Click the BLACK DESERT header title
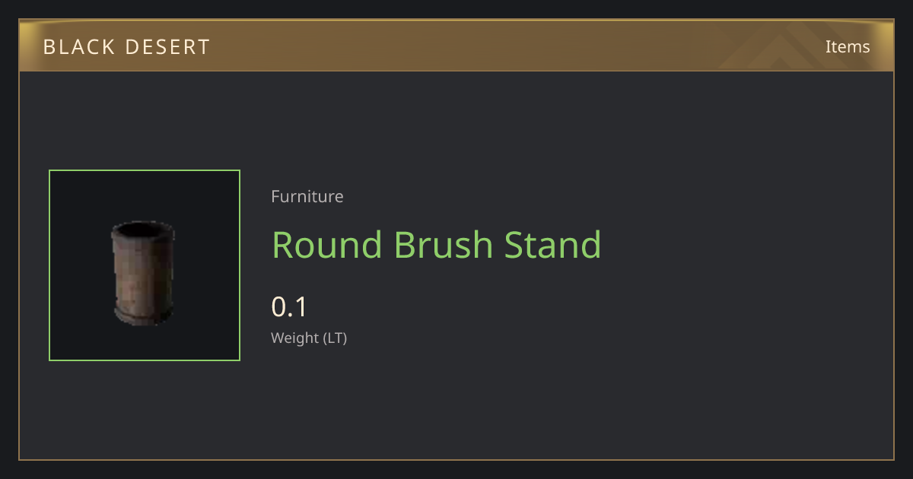Image resolution: width=913 pixels, height=479 pixels. click(126, 47)
